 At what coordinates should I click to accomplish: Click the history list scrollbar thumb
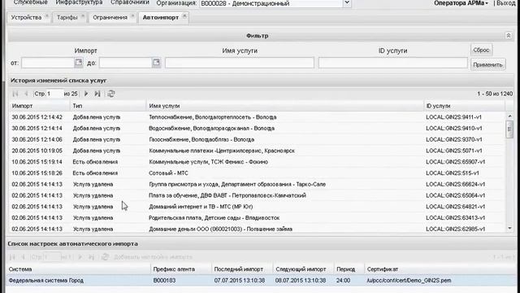click(x=509, y=129)
